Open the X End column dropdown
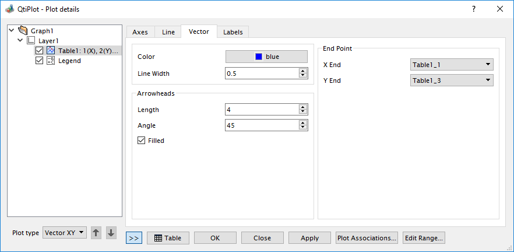Image resolution: width=514 pixels, height=252 pixels. (x=452, y=65)
